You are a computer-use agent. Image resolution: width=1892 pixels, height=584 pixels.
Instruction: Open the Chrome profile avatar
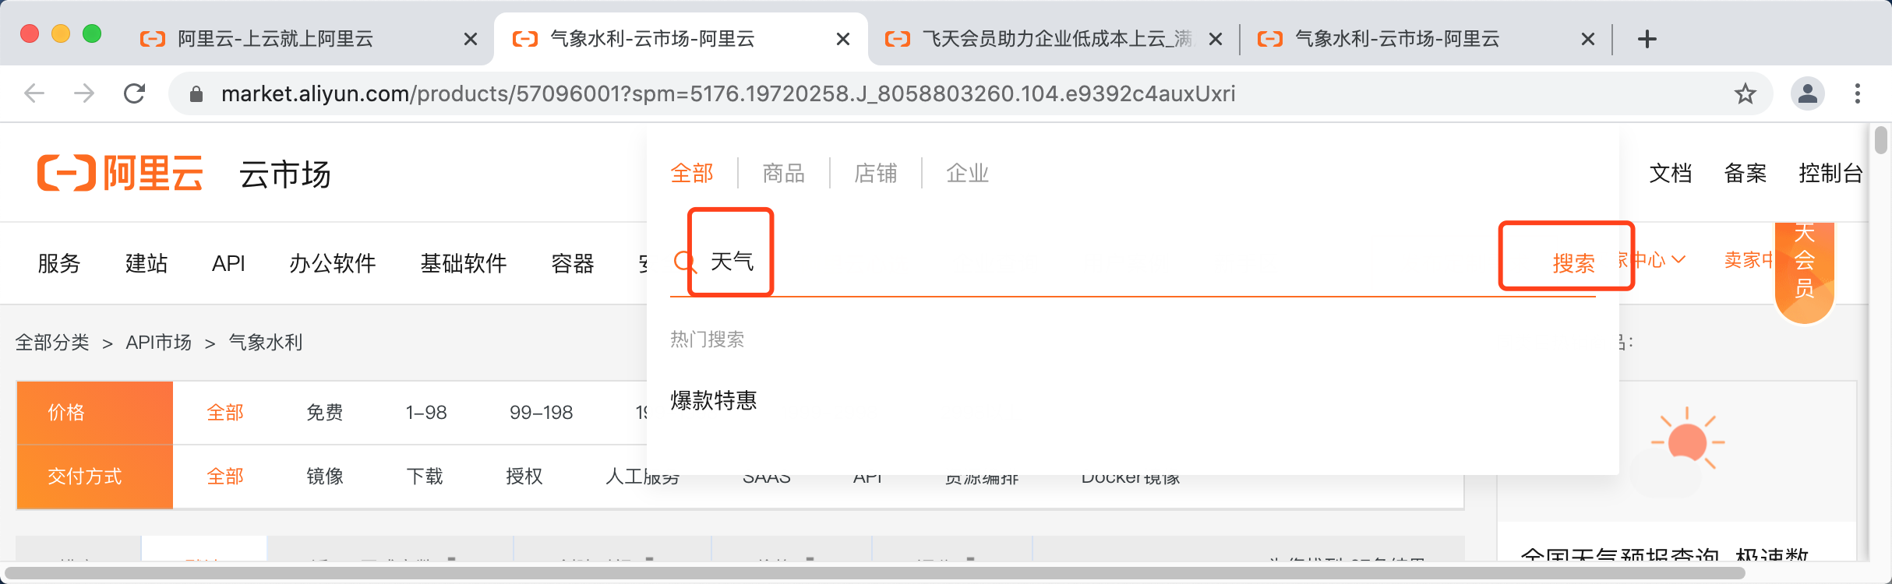coord(1808,94)
